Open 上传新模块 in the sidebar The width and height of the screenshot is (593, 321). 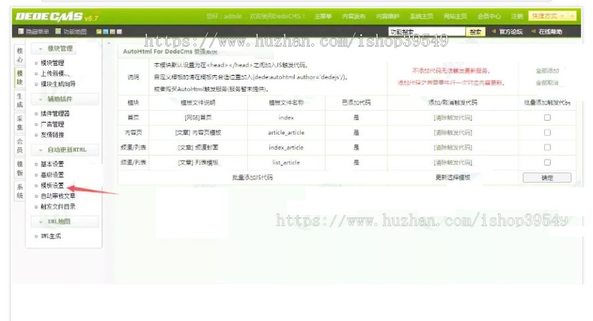tap(55, 73)
